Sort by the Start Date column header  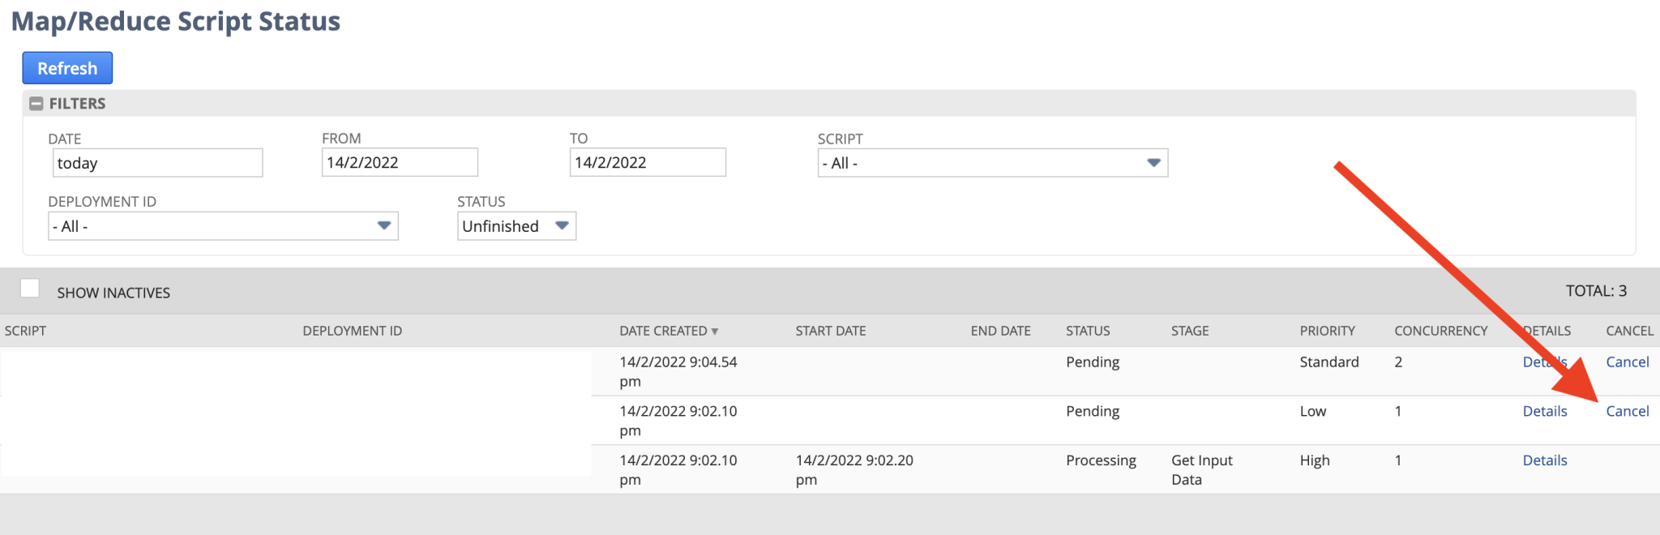coord(831,331)
